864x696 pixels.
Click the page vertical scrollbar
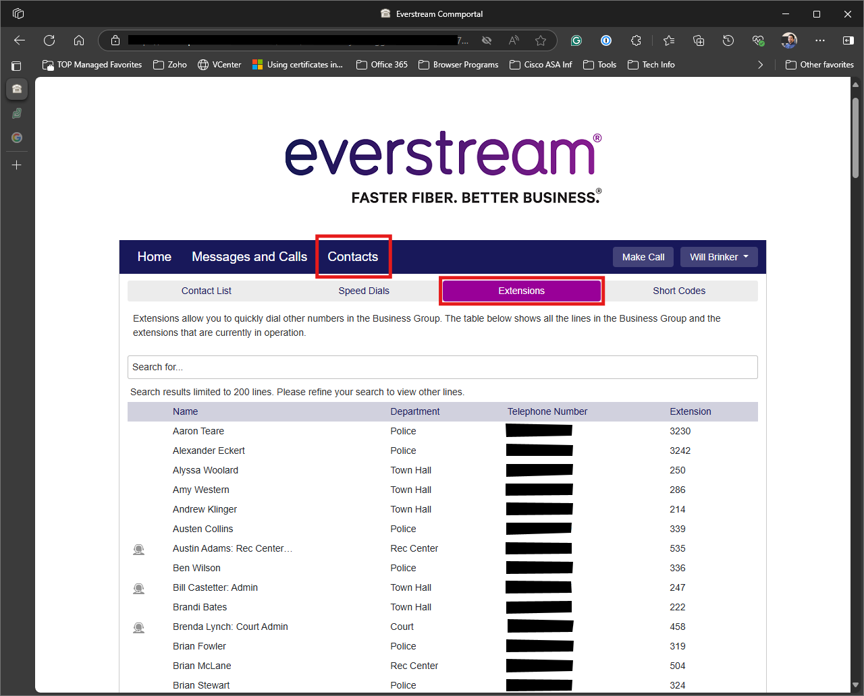point(855,137)
